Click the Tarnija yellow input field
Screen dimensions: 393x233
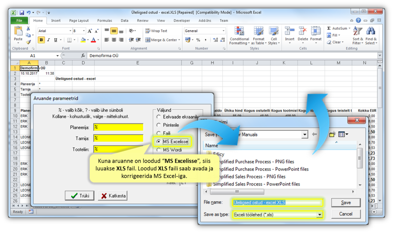118,138
